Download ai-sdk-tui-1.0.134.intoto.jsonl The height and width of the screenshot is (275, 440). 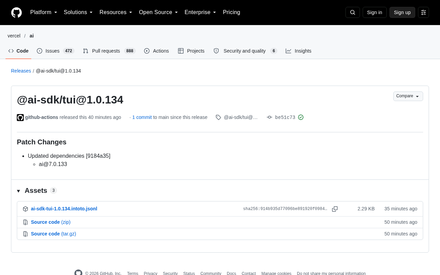pyautogui.click(x=64, y=209)
